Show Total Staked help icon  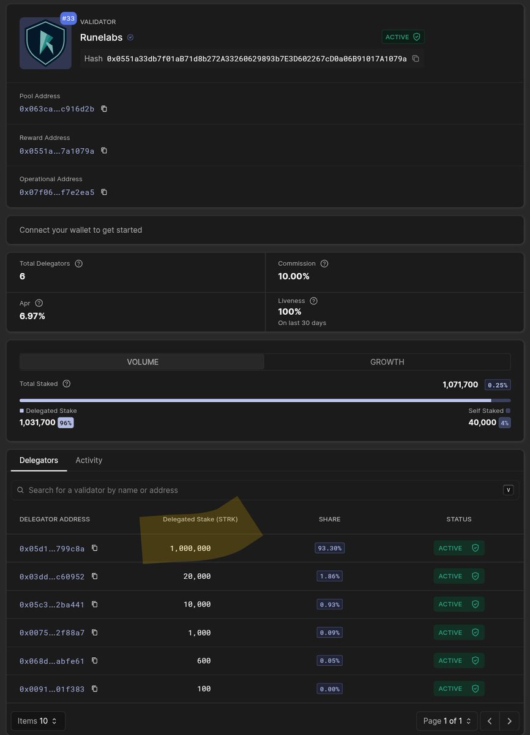(x=67, y=383)
